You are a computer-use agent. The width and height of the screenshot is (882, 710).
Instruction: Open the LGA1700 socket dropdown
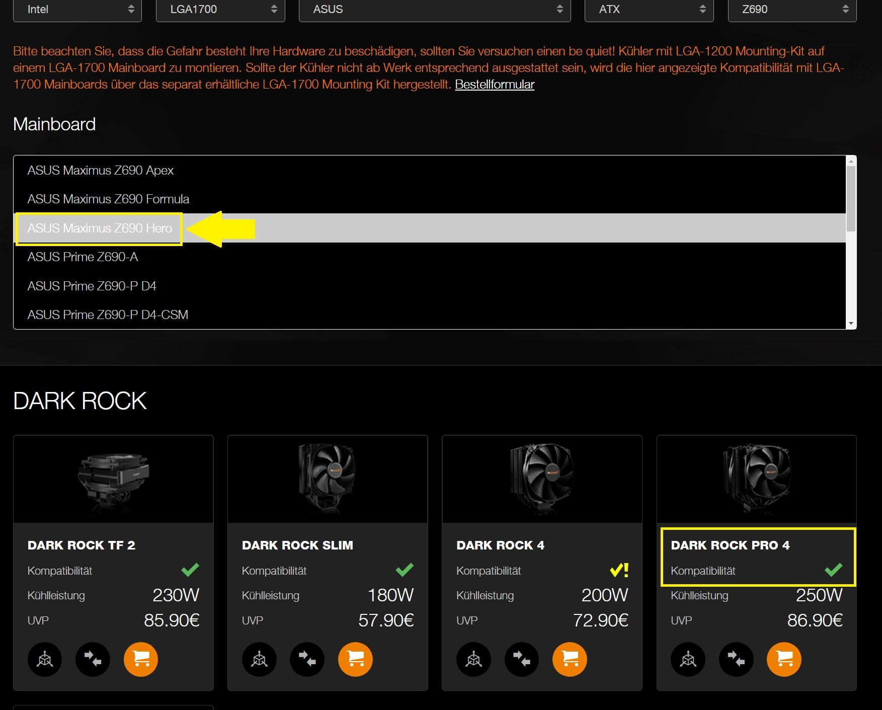tap(220, 10)
